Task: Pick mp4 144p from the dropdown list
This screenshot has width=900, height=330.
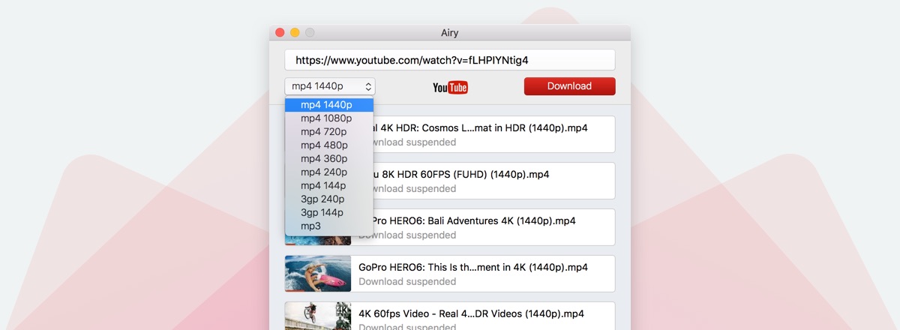Action: pos(329,186)
